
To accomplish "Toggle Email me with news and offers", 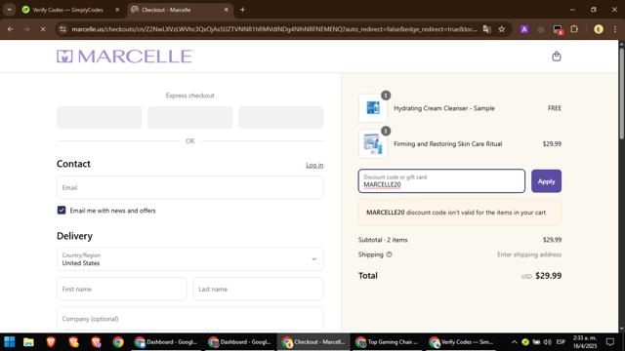I will click(x=62, y=211).
